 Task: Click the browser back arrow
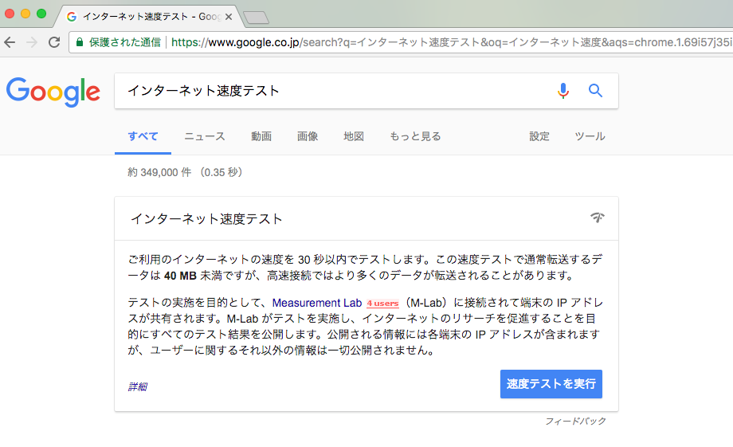click(x=10, y=42)
